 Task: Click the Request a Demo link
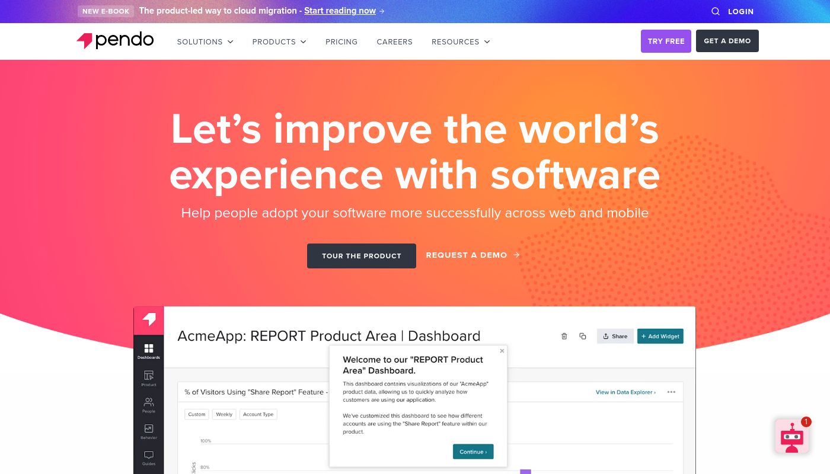(x=473, y=255)
